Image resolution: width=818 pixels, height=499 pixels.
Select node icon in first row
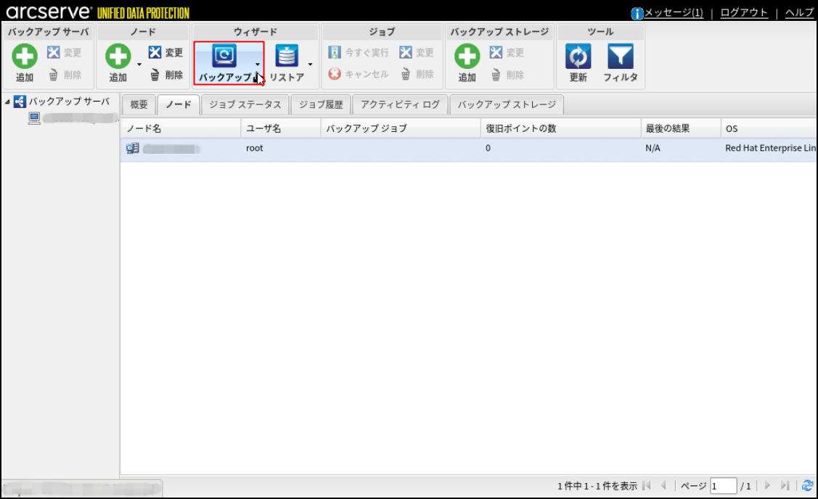[133, 148]
